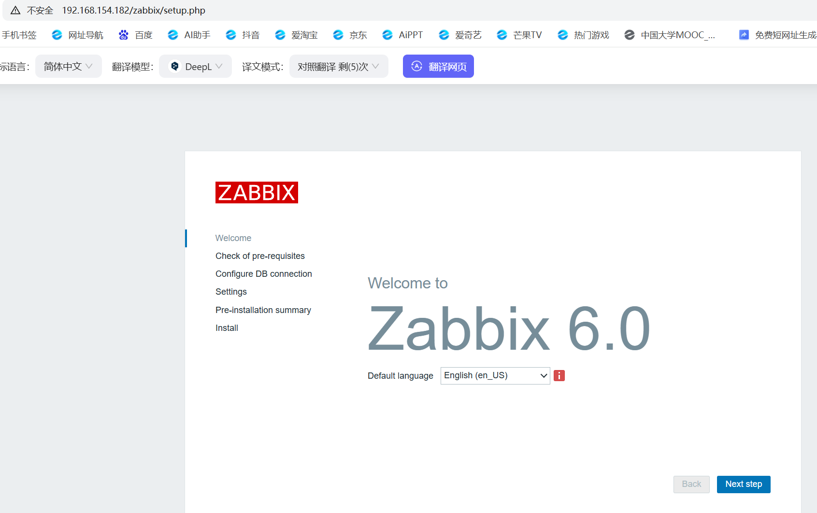Select the Pre-installation summary step
Viewport: 817px width, 513px height.
point(263,310)
